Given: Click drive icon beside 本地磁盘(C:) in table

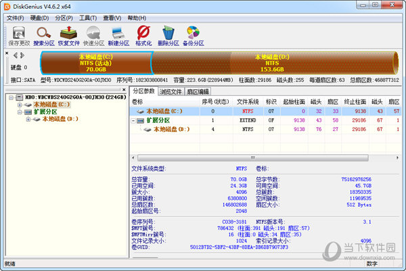Looking at the screenshot, I should click(141, 112).
